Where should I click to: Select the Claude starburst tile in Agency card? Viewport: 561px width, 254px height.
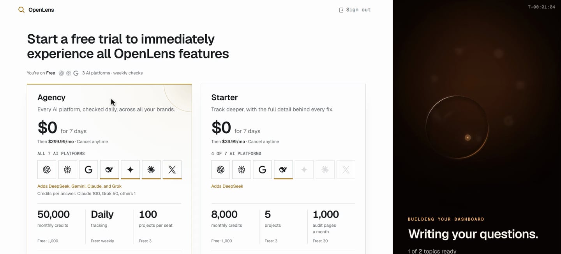pos(151,169)
